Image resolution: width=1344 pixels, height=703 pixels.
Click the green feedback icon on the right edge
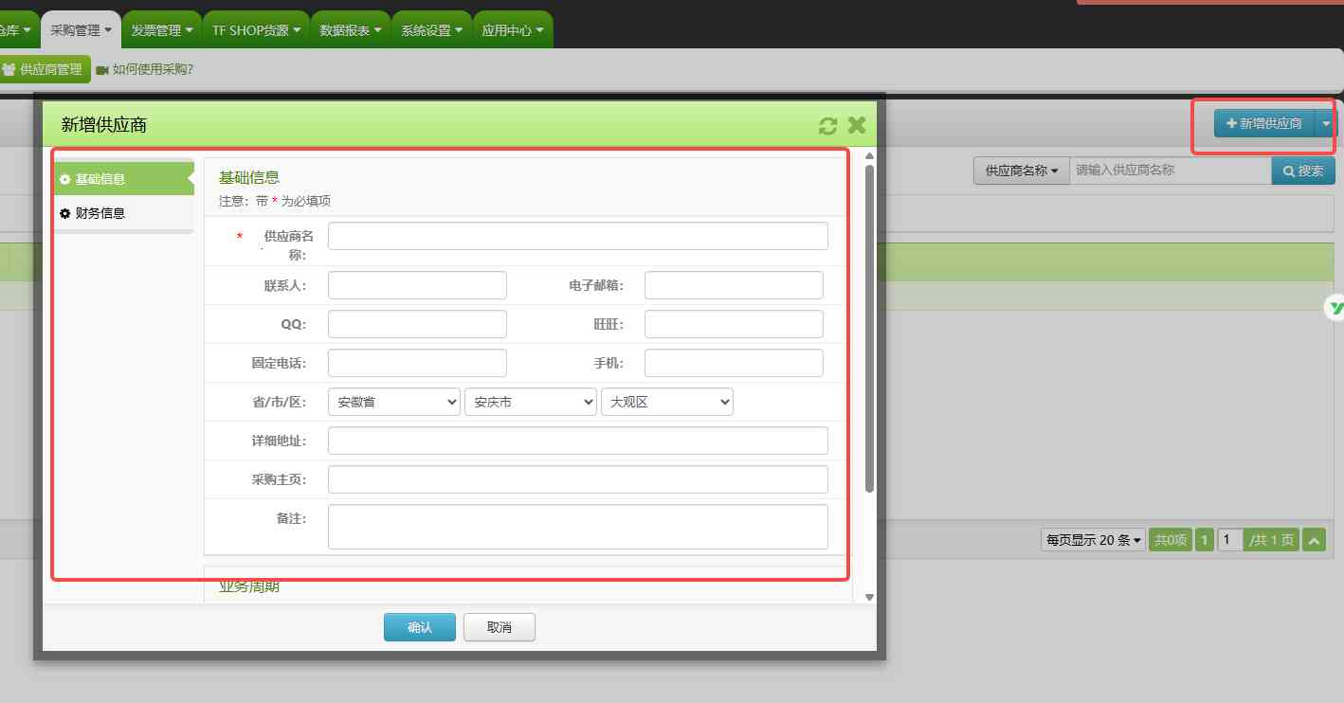click(x=1335, y=308)
